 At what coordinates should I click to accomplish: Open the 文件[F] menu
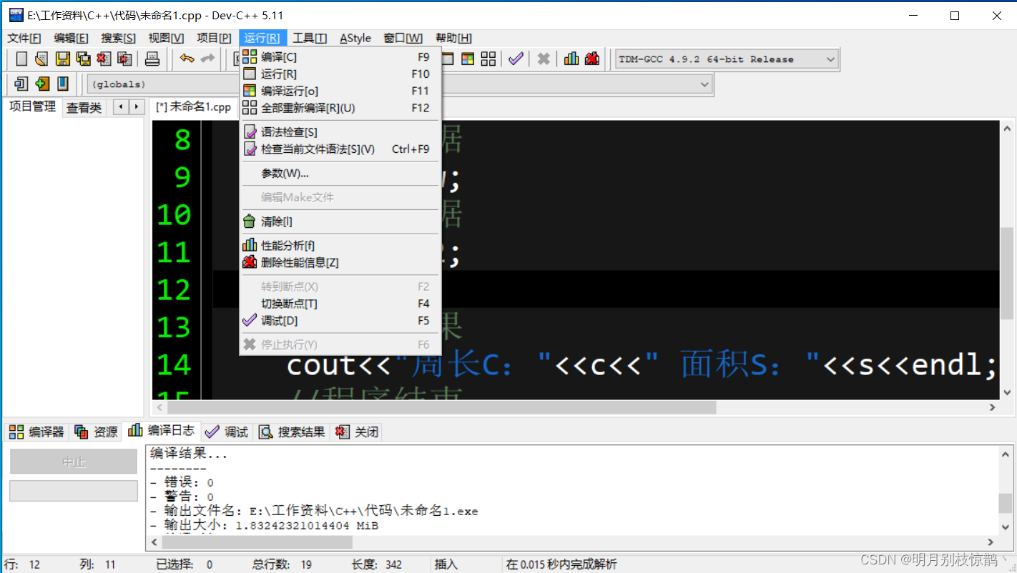[24, 38]
